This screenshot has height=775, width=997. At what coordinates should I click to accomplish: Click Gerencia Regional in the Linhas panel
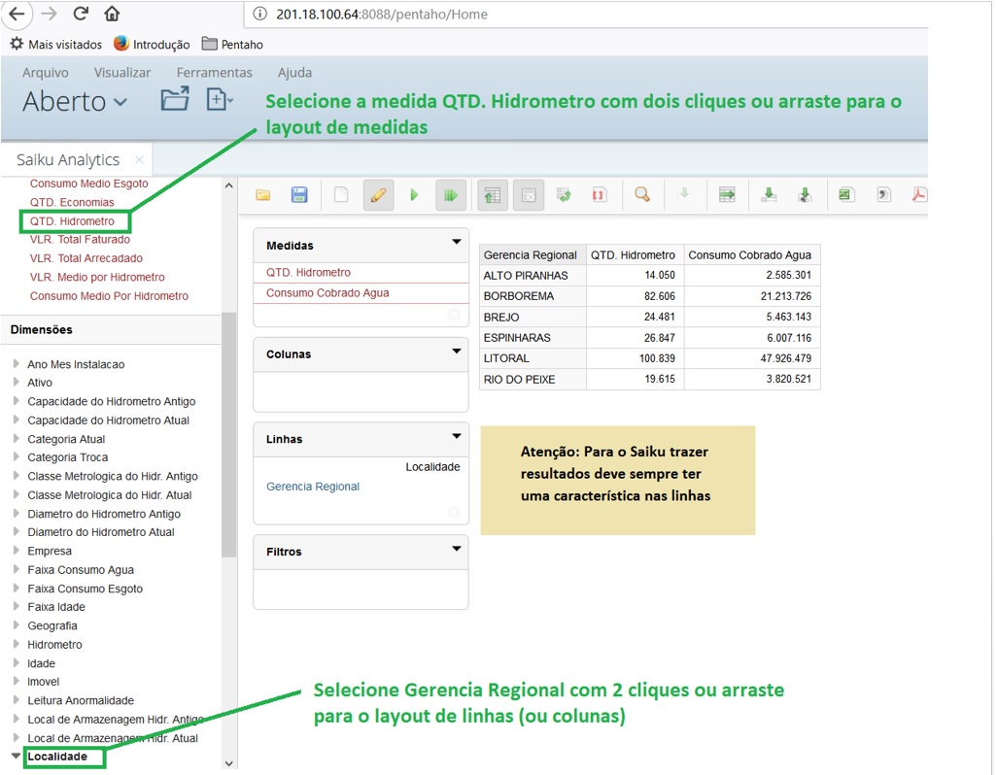(313, 487)
